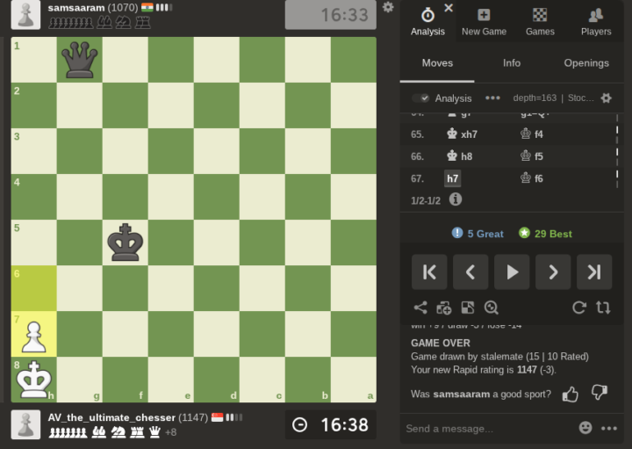Click samsaaram's avatar
The image size is (632, 449).
coord(25,15)
